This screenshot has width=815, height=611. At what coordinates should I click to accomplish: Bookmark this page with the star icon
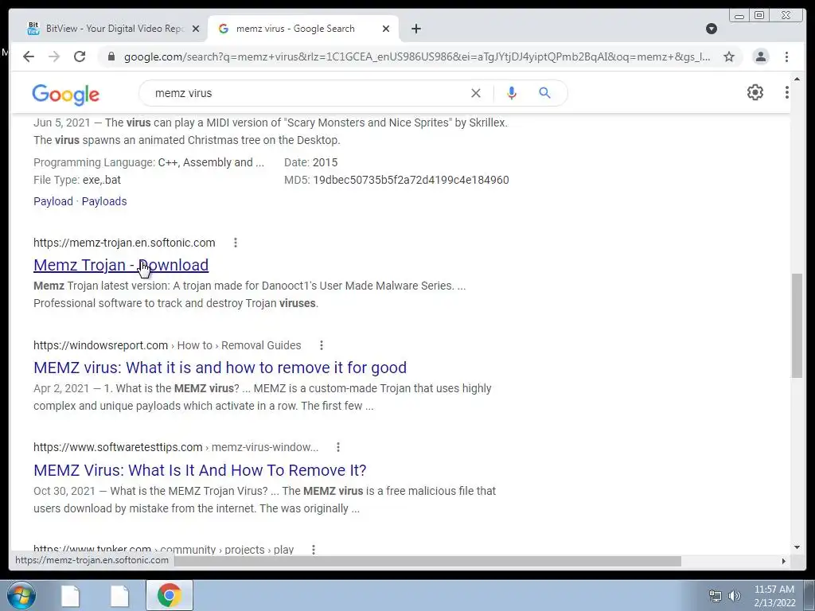click(x=729, y=56)
